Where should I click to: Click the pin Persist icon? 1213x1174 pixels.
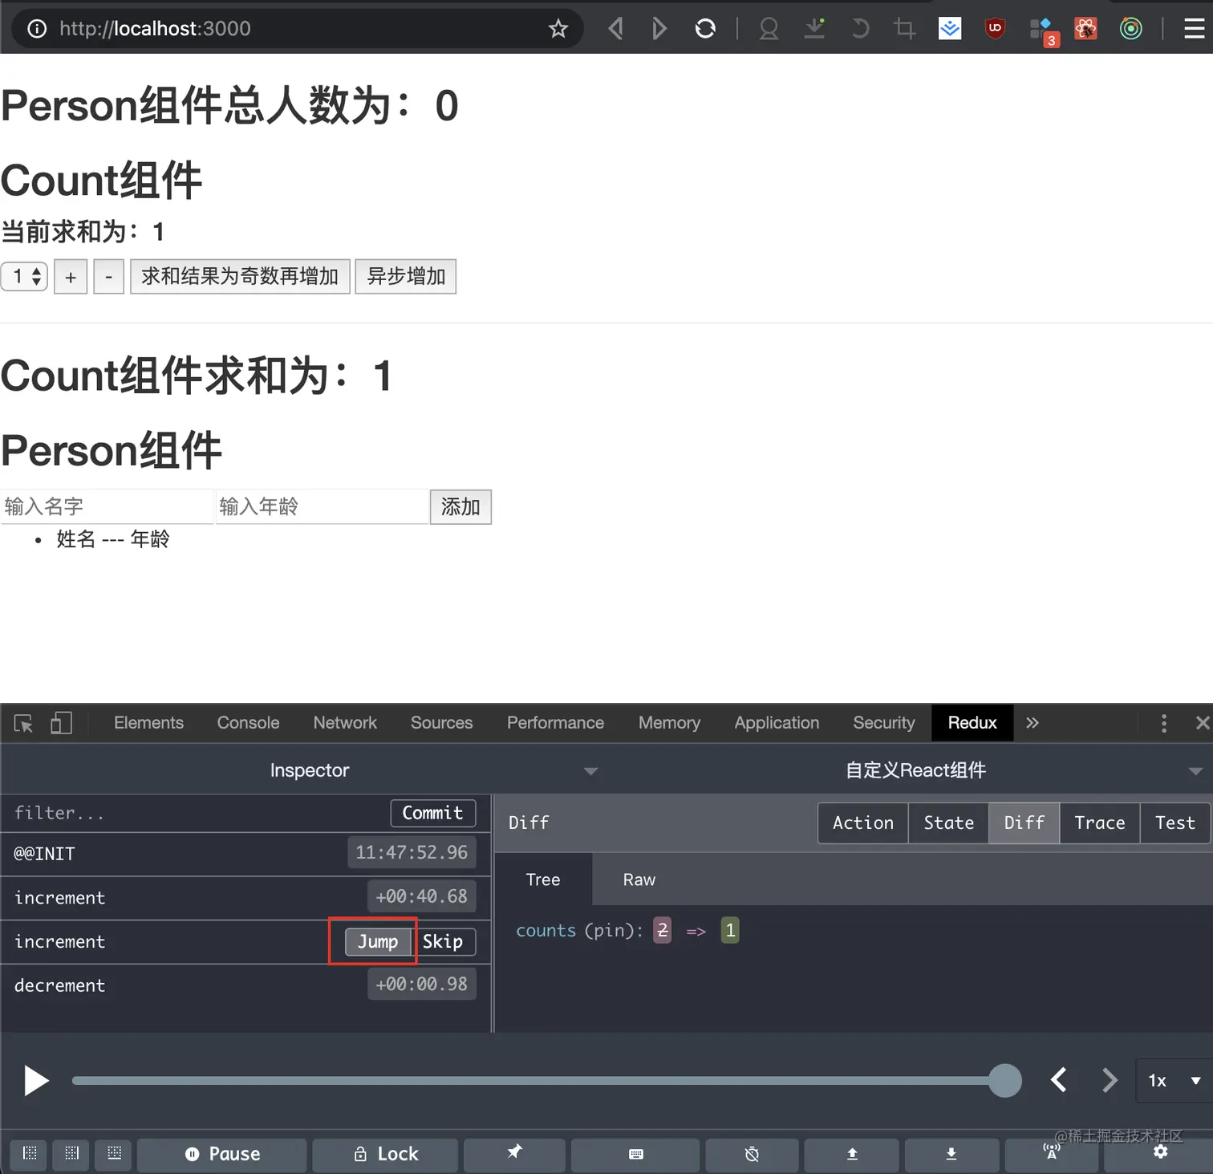(514, 1153)
